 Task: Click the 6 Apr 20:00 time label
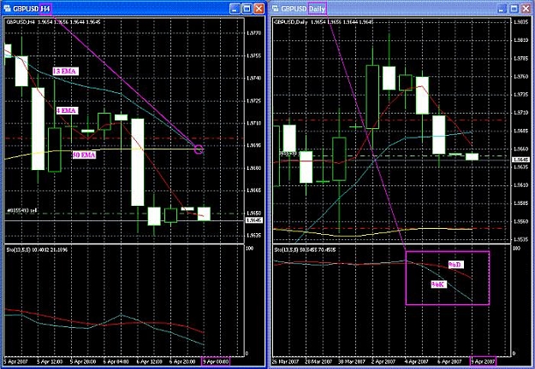(182, 361)
